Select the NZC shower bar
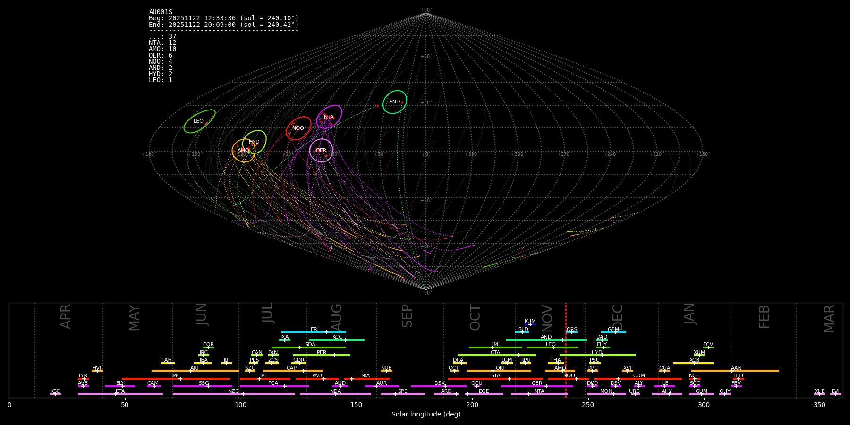Screen dimensions: 850x425 click(234, 394)
